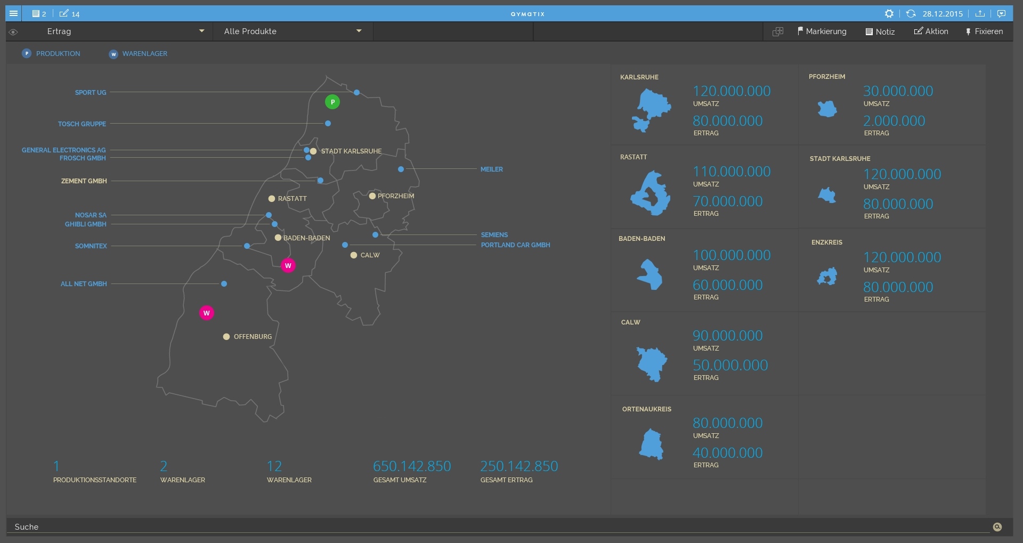
Task: Click the Notiz button
Action: tap(880, 32)
